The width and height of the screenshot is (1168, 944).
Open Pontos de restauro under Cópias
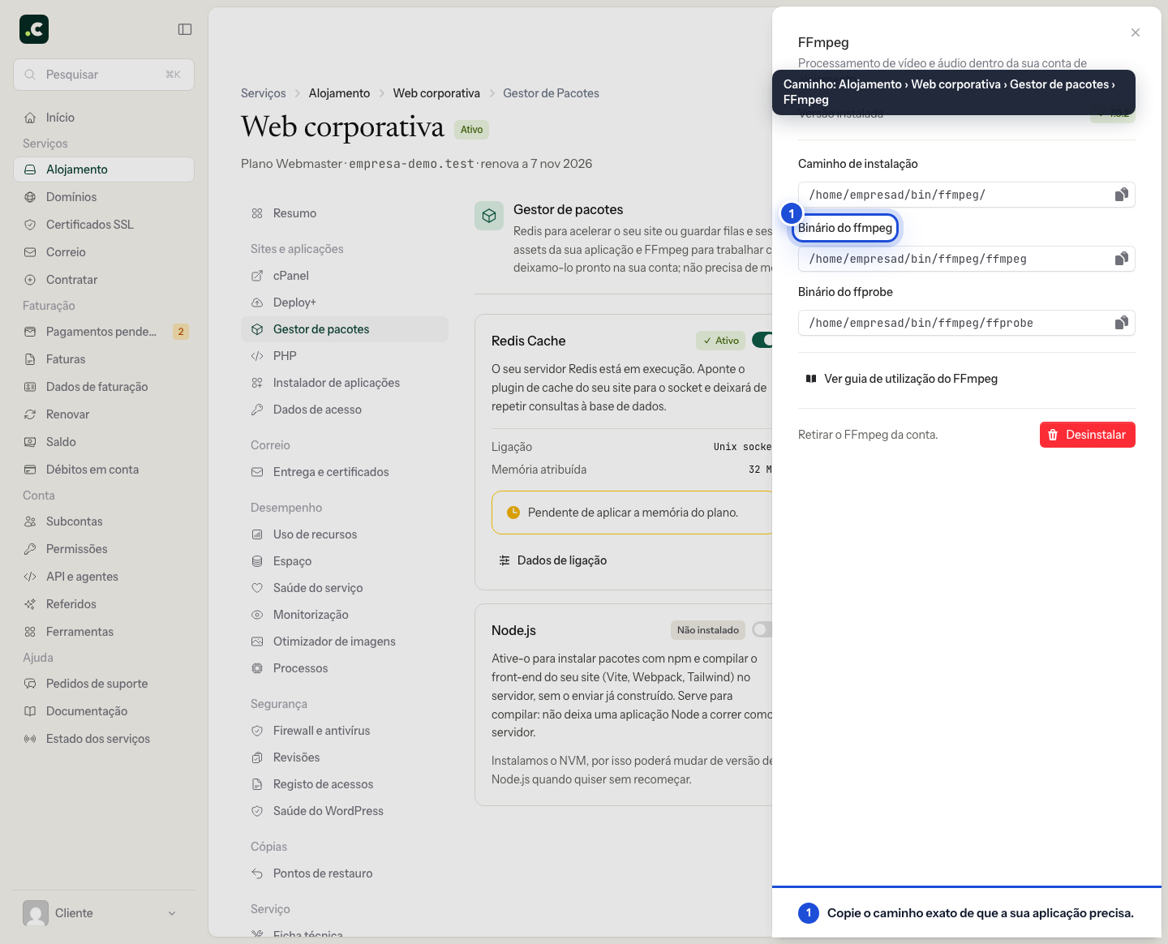345,873
